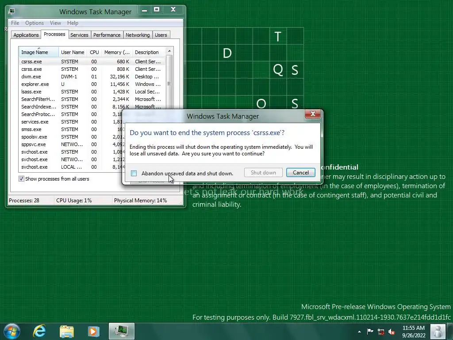Click the Task Manager taskbar button
This screenshot has height=340, width=453.
(x=121, y=331)
